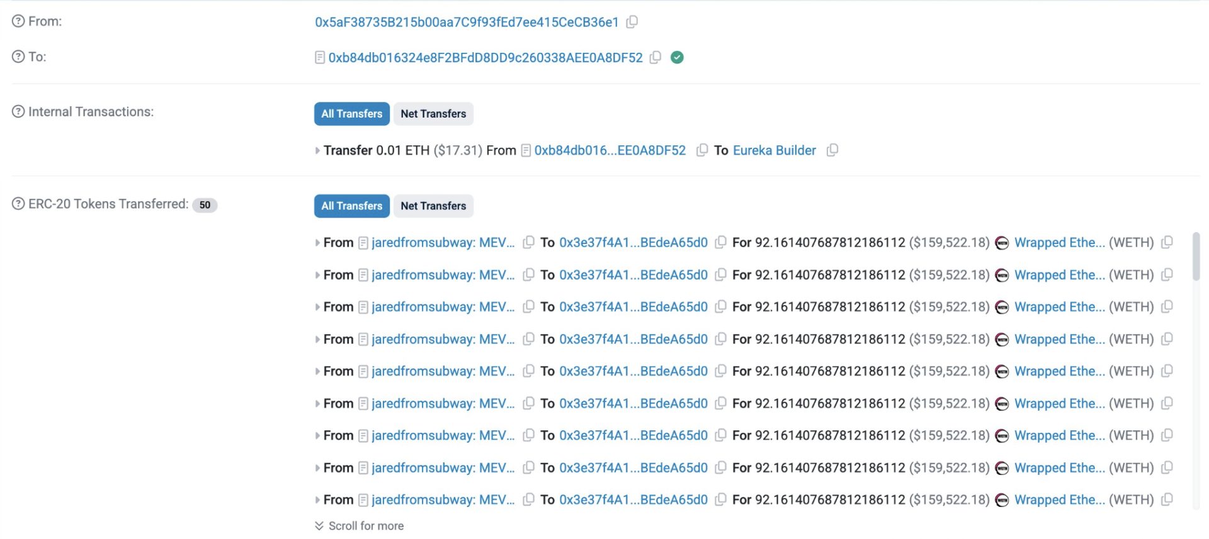Click the help icon beside From label
This screenshot has width=1209, height=539.
pos(18,21)
